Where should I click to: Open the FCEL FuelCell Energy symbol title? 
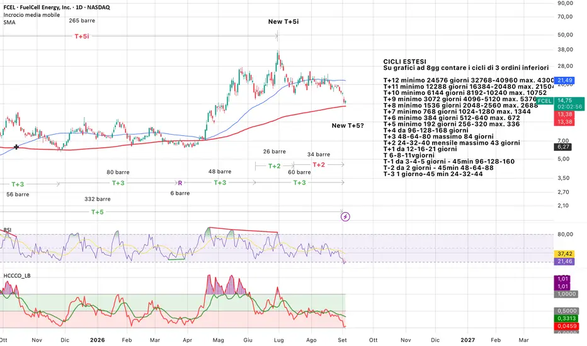pos(57,7)
